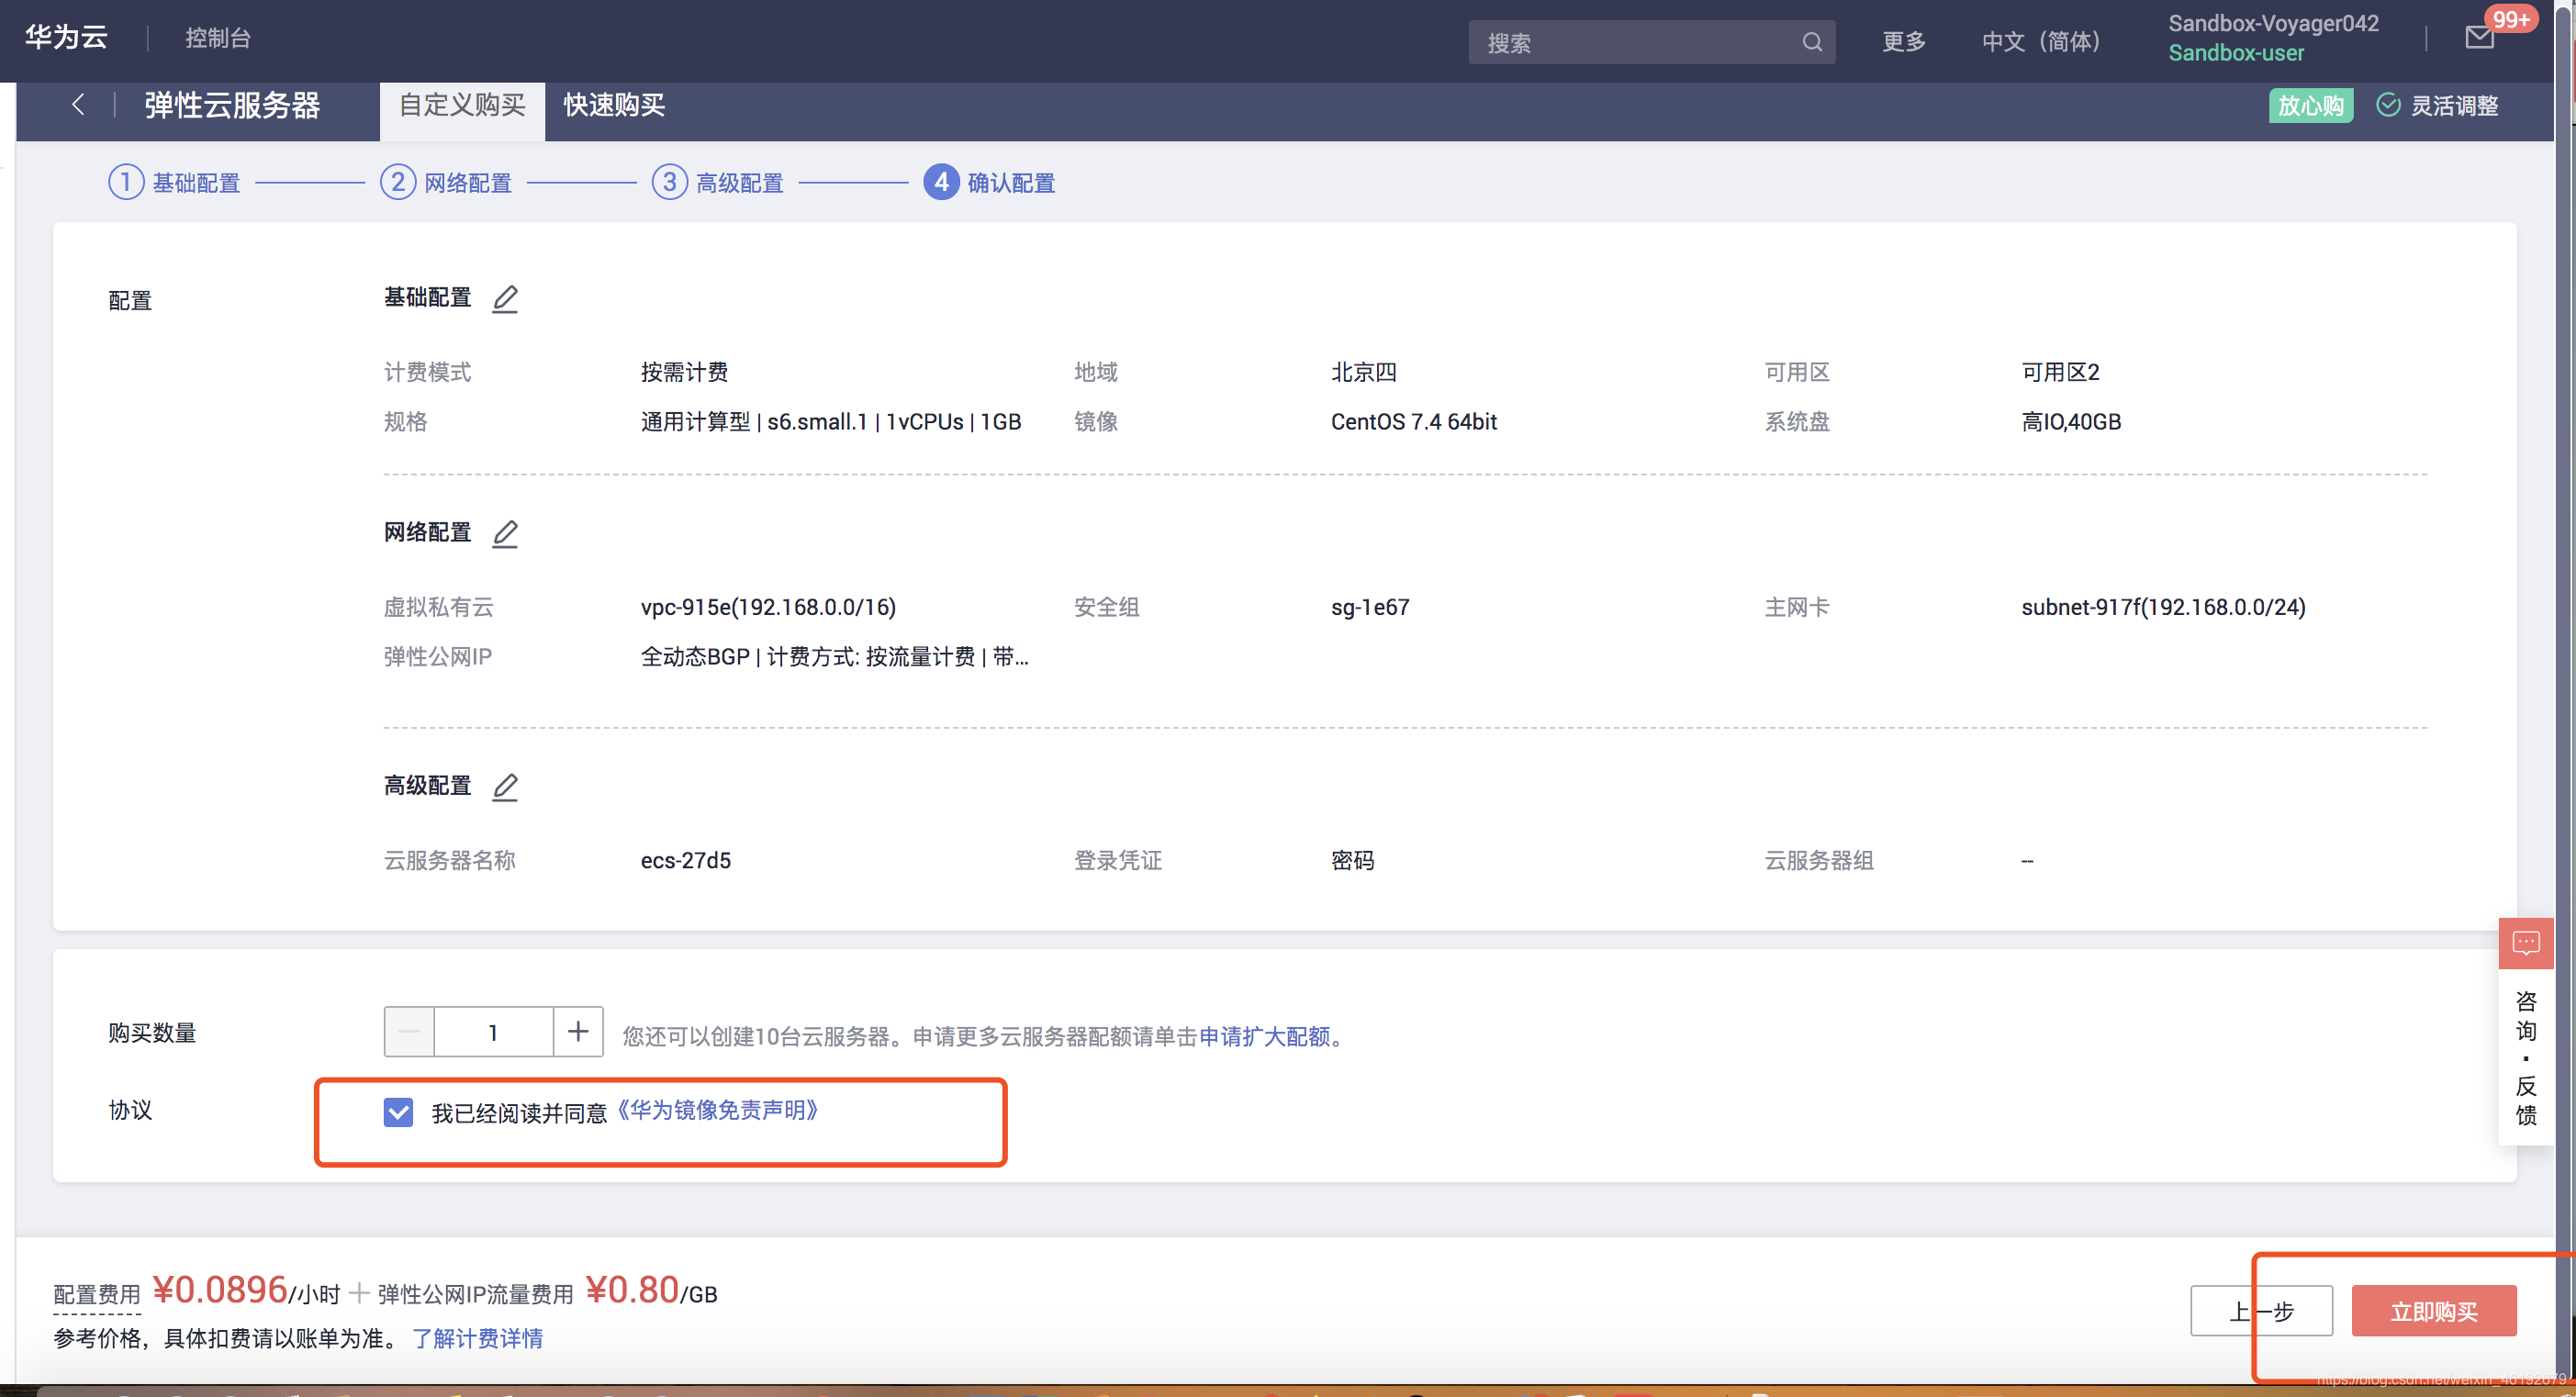The image size is (2576, 1397).
Task: Open the red chat feedback icon
Action: [2526, 943]
